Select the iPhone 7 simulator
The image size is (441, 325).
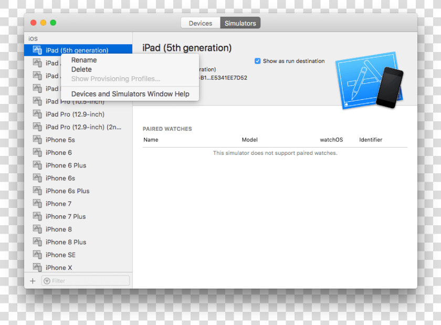tap(78, 204)
